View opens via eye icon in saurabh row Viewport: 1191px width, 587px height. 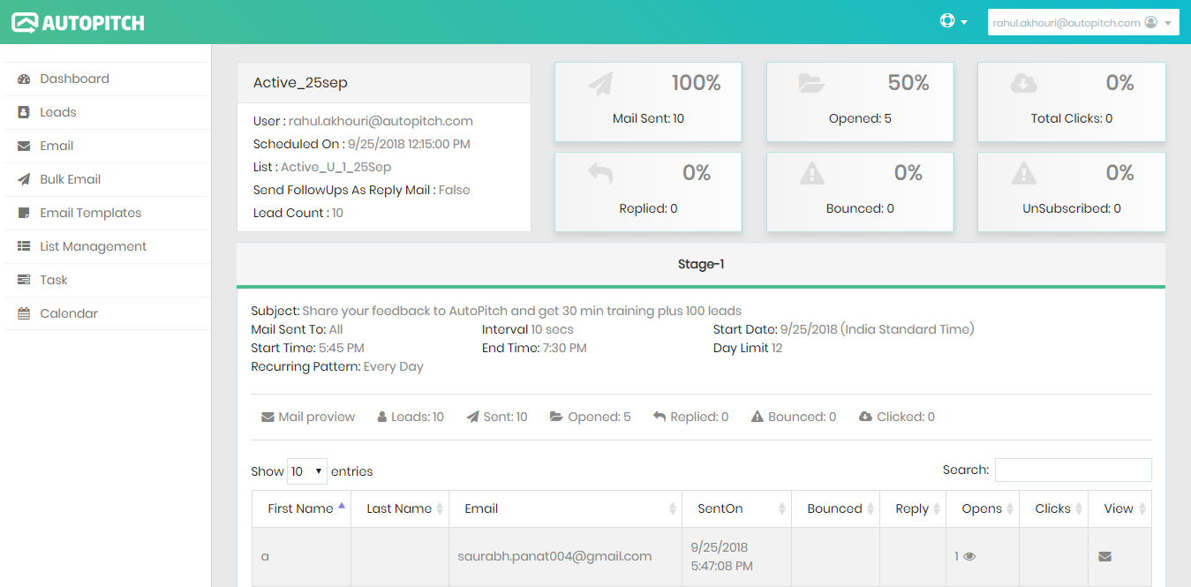(x=969, y=557)
